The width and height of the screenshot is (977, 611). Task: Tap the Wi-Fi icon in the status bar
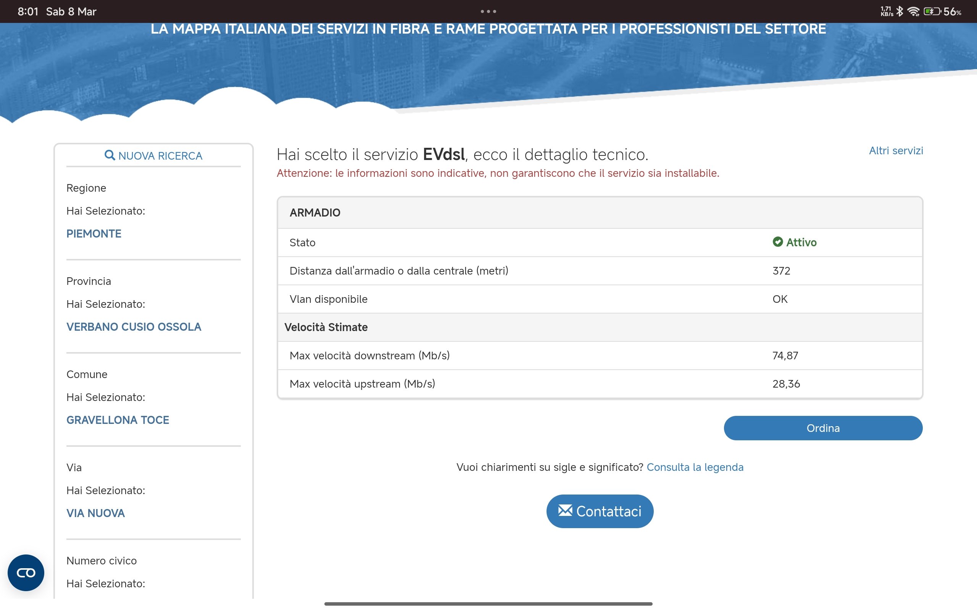point(913,11)
